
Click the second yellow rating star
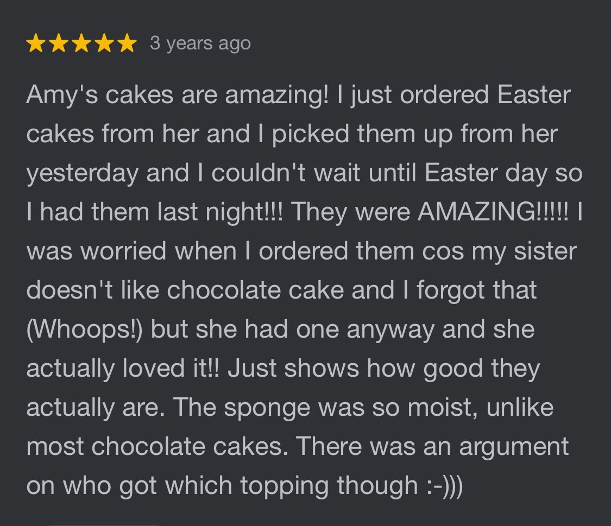[59, 43]
